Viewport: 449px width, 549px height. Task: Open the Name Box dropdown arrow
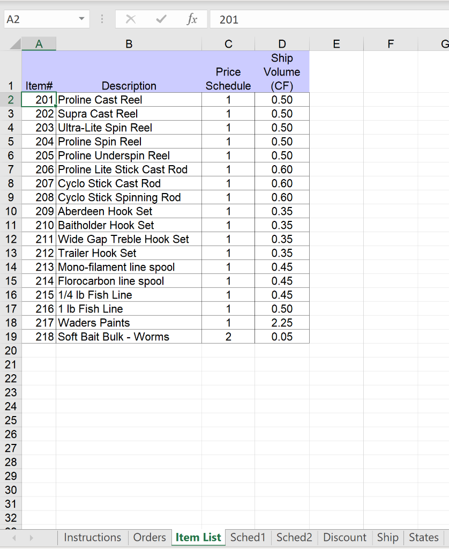(x=82, y=19)
